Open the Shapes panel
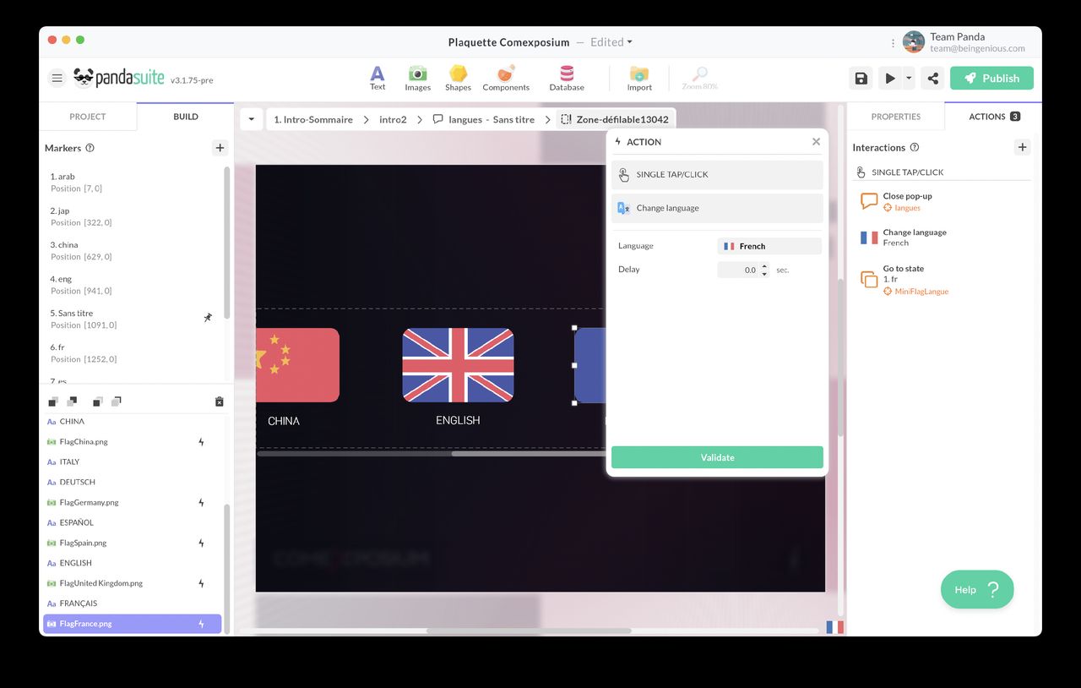Screen dimensions: 1081x688 [458, 78]
